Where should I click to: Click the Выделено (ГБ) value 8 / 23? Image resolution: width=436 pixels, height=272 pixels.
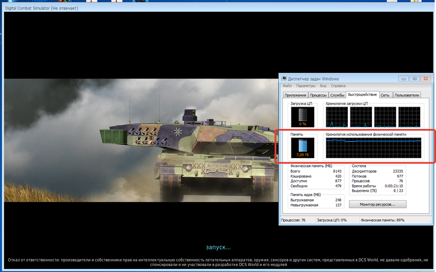pyautogui.click(x=398, y=191)
